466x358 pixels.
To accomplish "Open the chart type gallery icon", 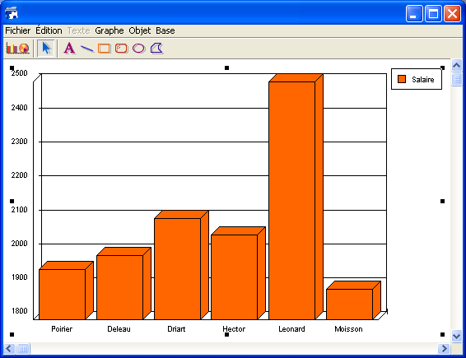I will tap(17, 48).
